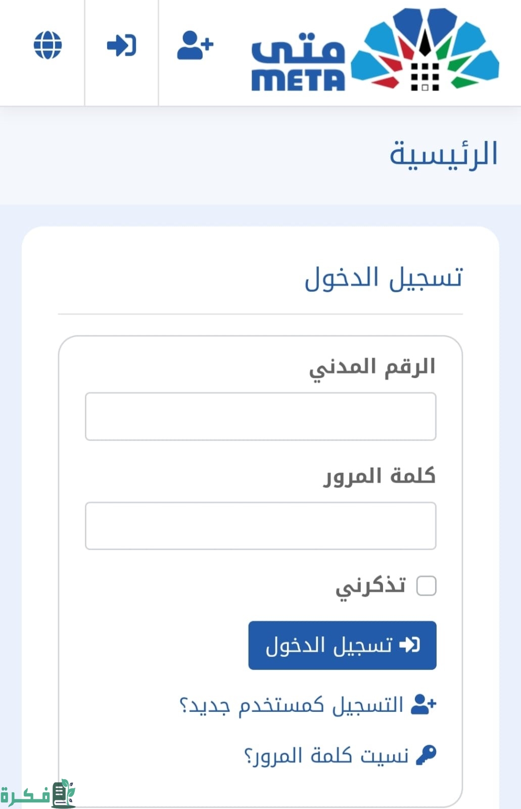Click the add-user registration icon in the header
This screenshot has width=521, height=809.
[195, 46]
